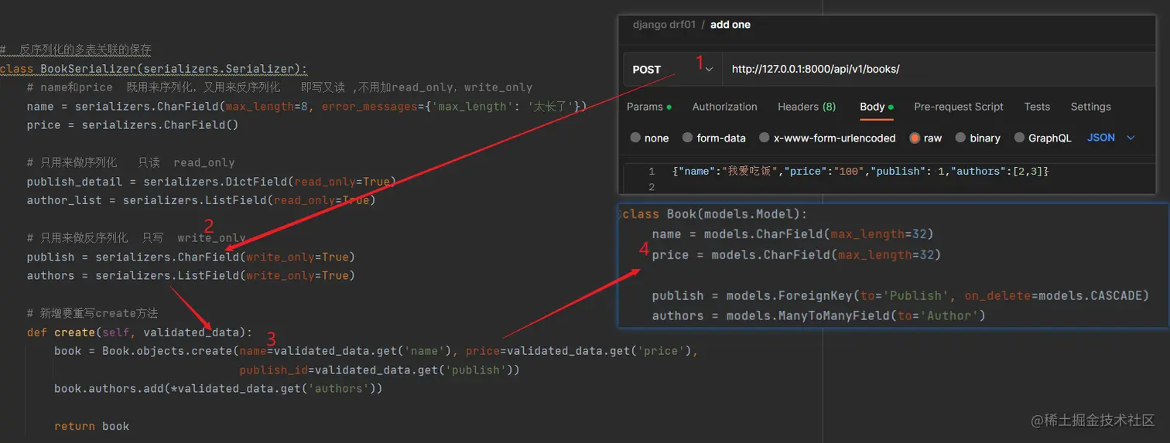Click the django drf01 breadcrumb link

pos(665,25)
